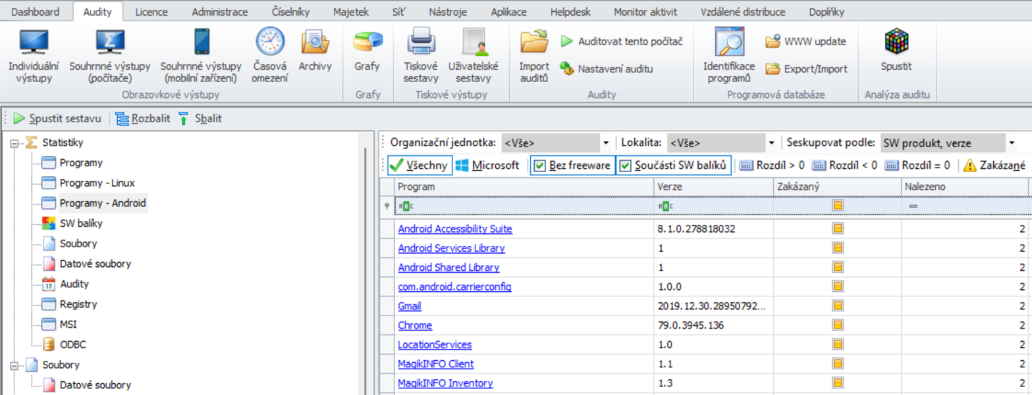Select SW balíky tree item

[81, 223]
